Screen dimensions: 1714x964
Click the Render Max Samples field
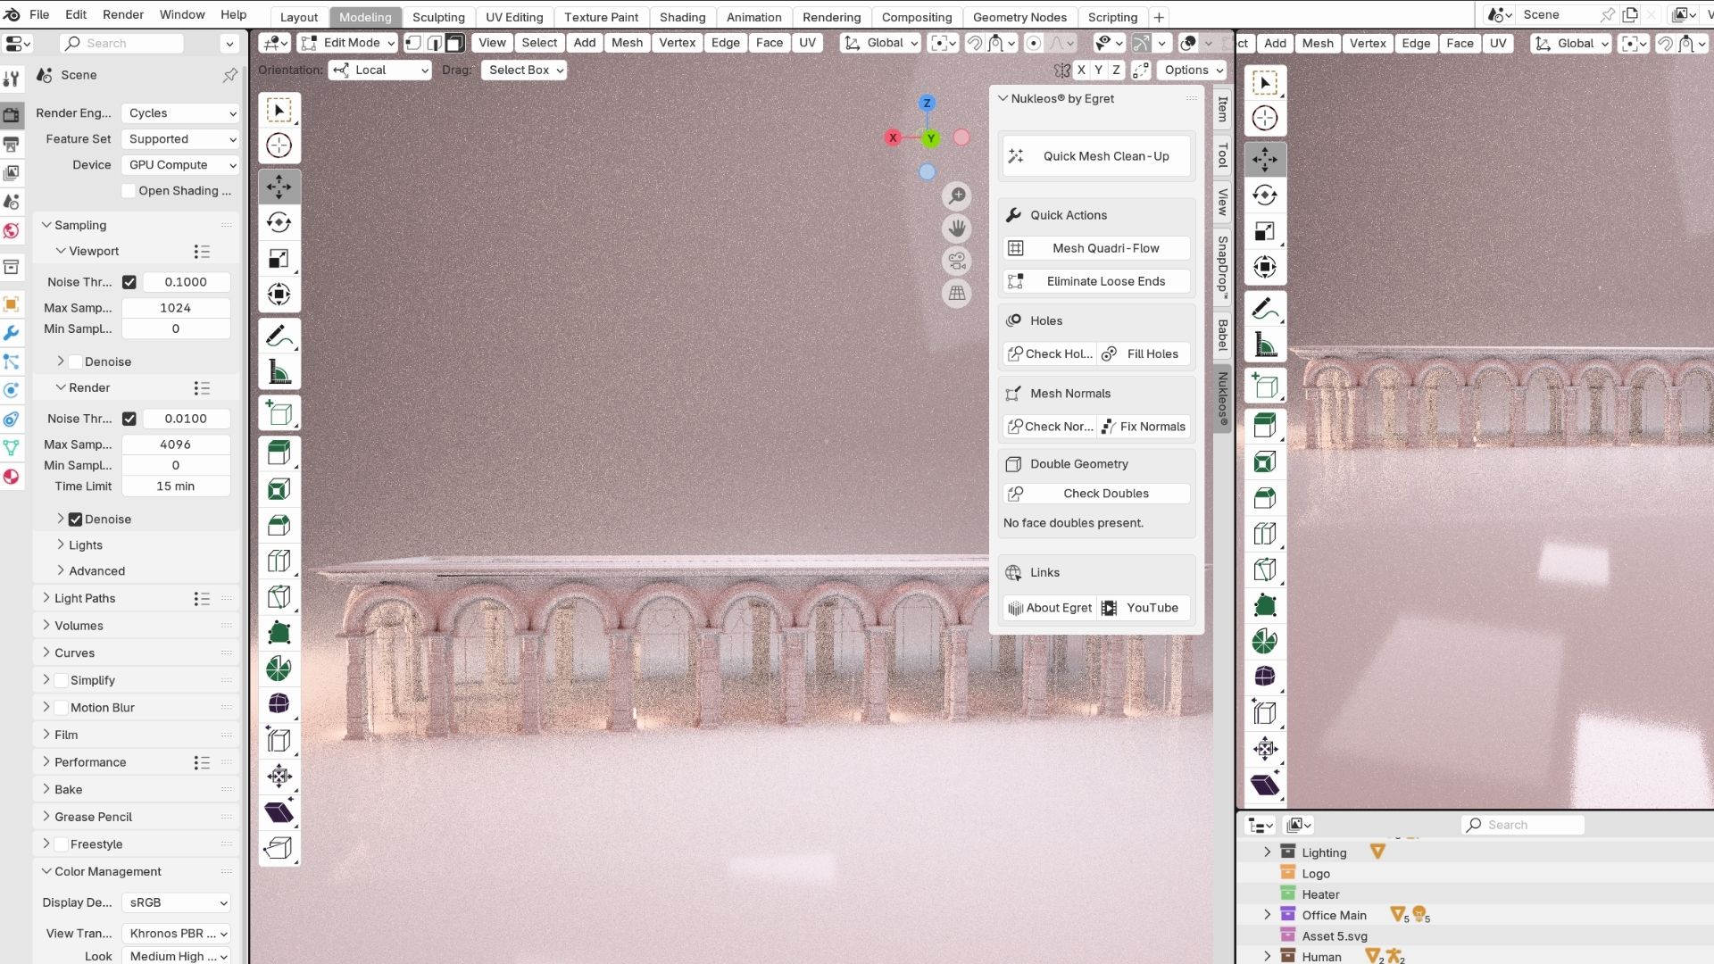click(175, 445)
